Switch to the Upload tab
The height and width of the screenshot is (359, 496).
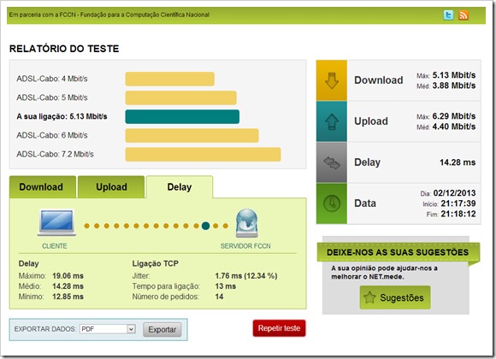coord(111,187)
